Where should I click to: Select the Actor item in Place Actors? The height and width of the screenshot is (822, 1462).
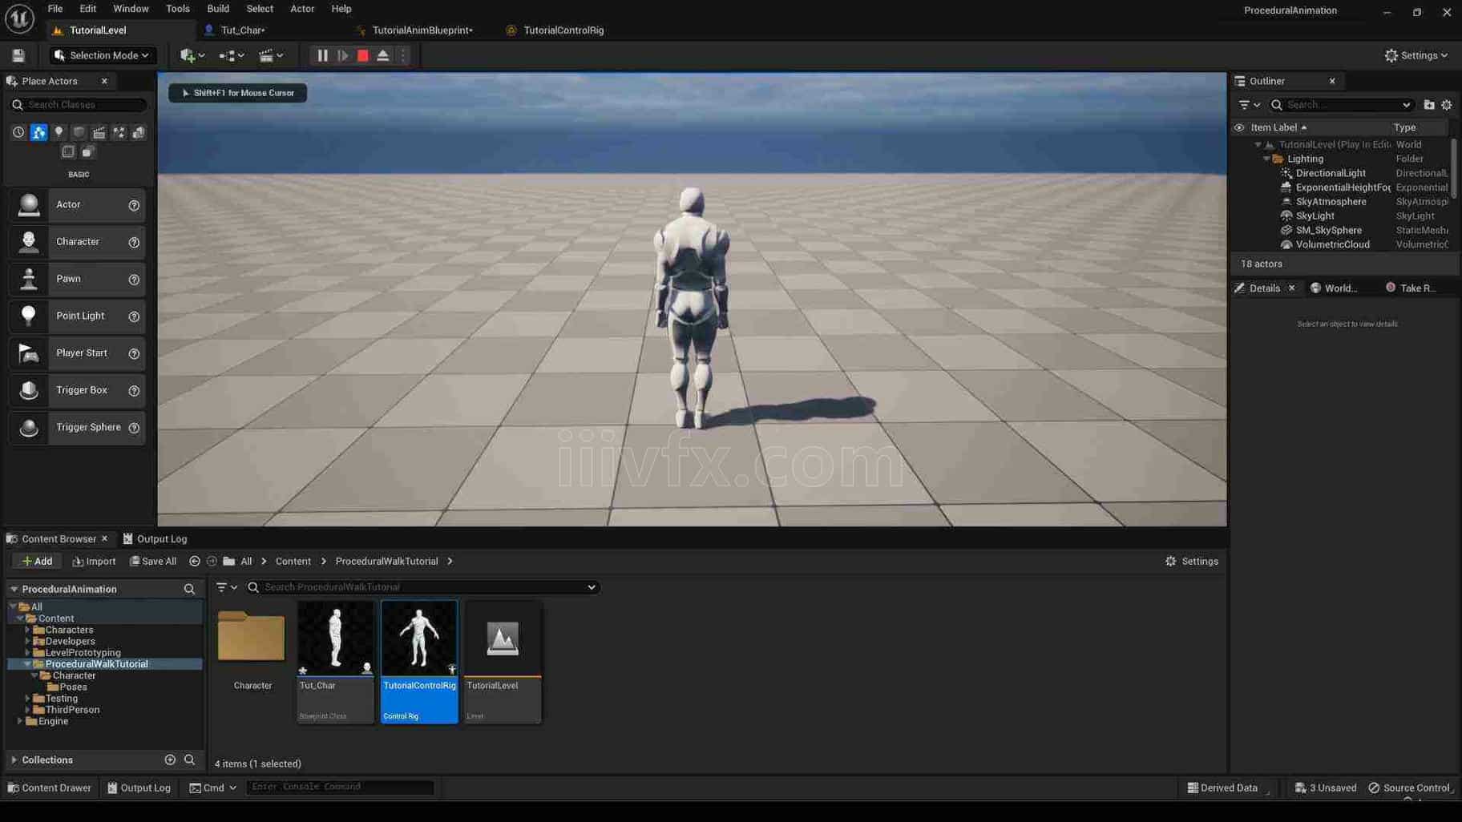pos(77,205)
